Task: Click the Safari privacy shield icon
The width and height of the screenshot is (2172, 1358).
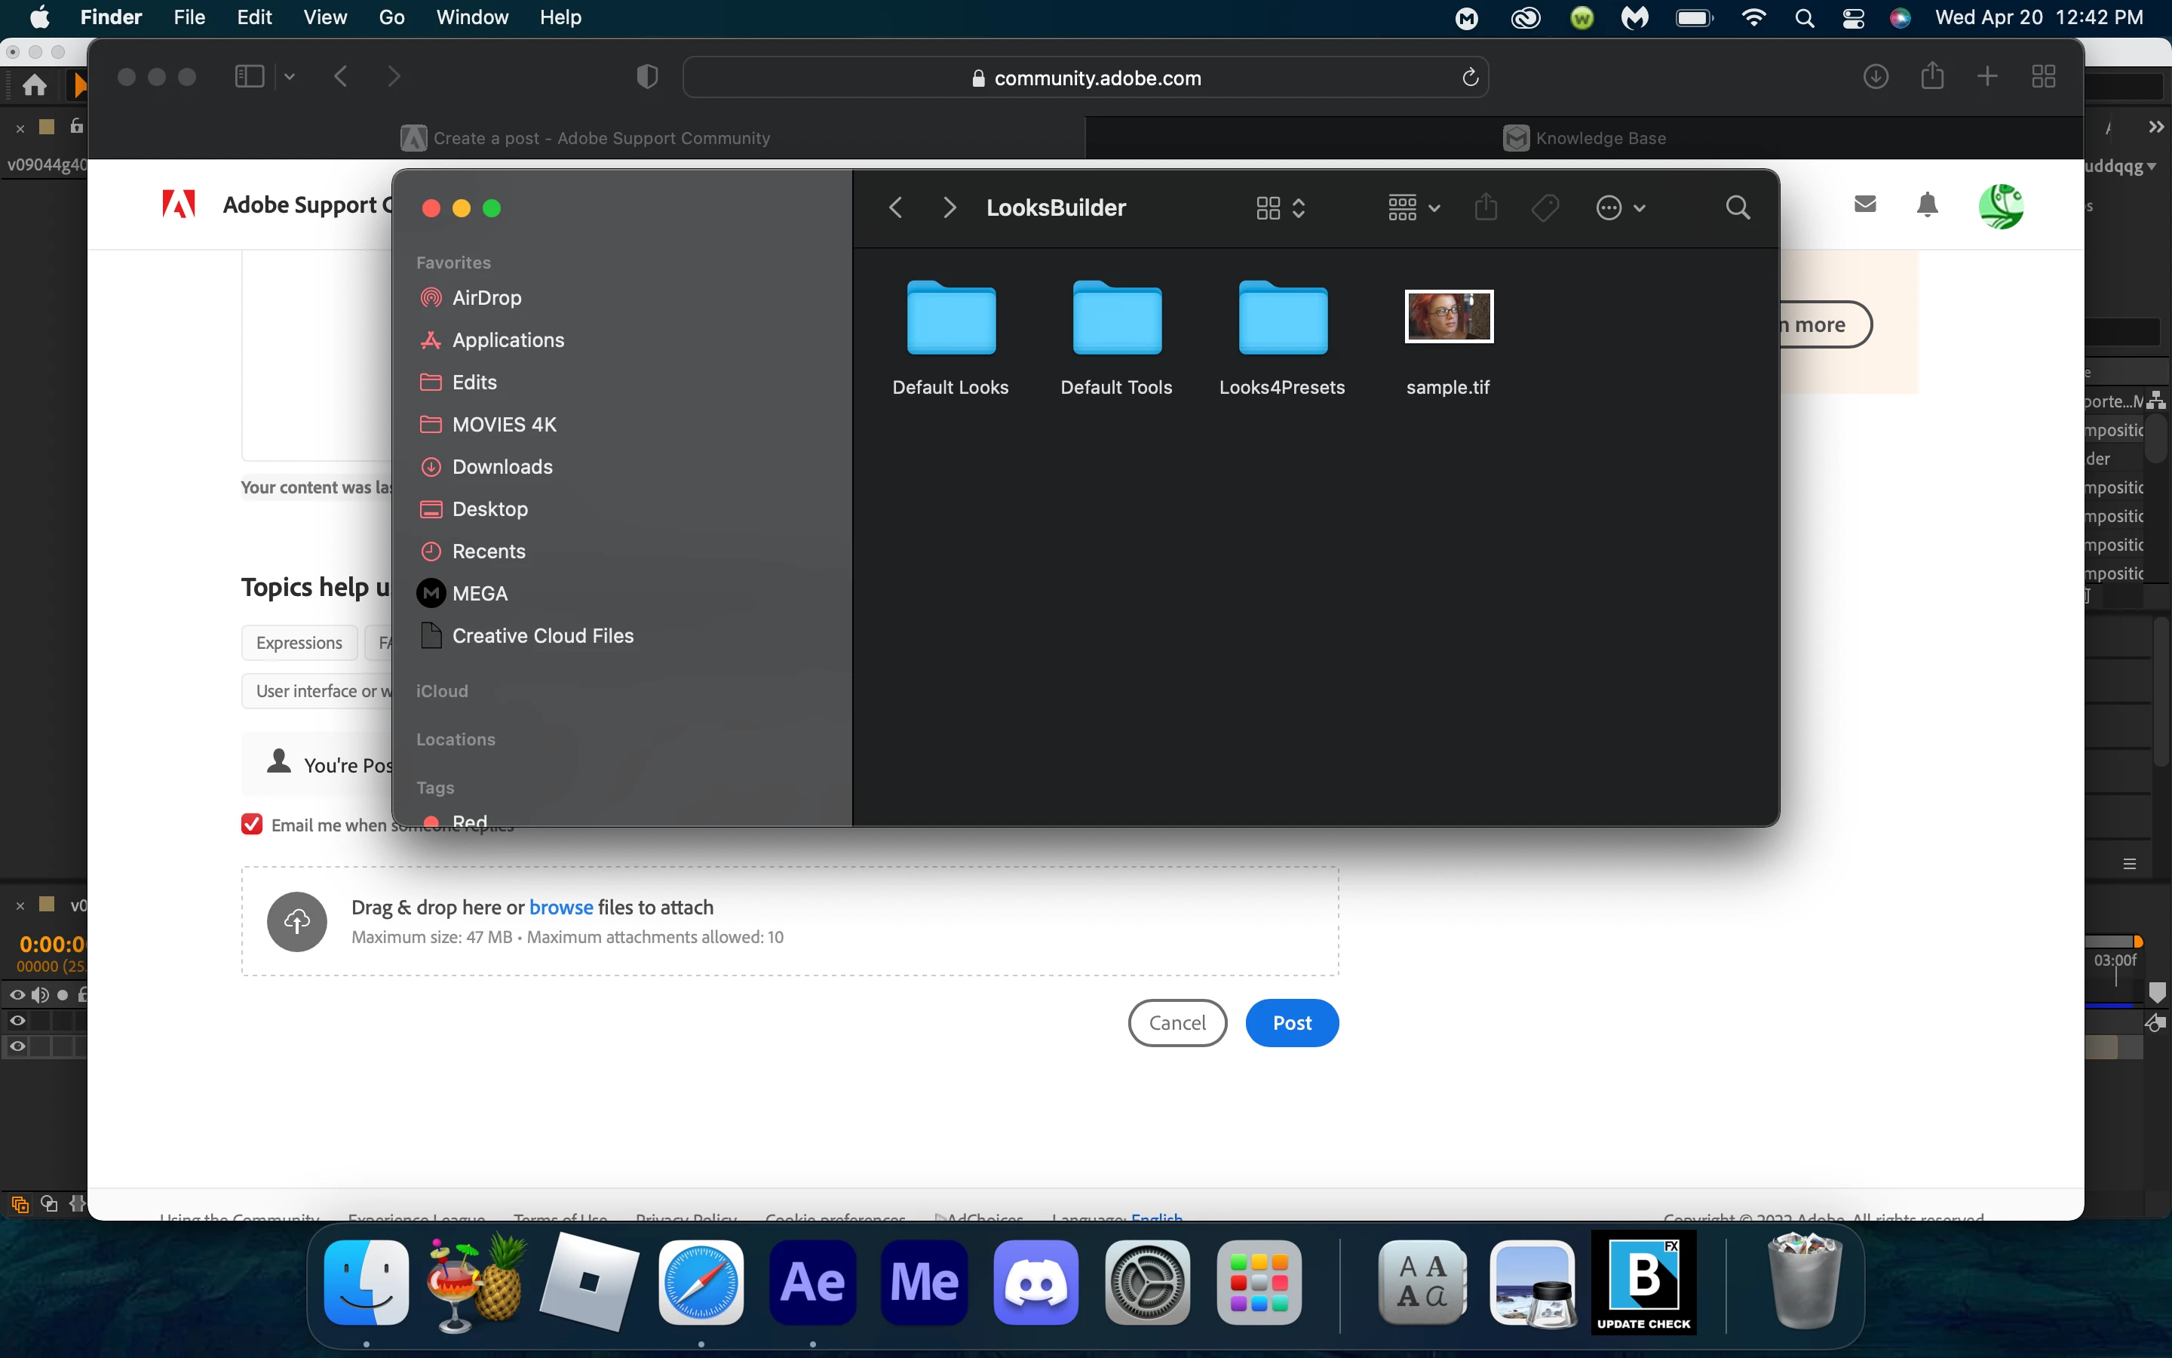Action: tap(647, 77)
